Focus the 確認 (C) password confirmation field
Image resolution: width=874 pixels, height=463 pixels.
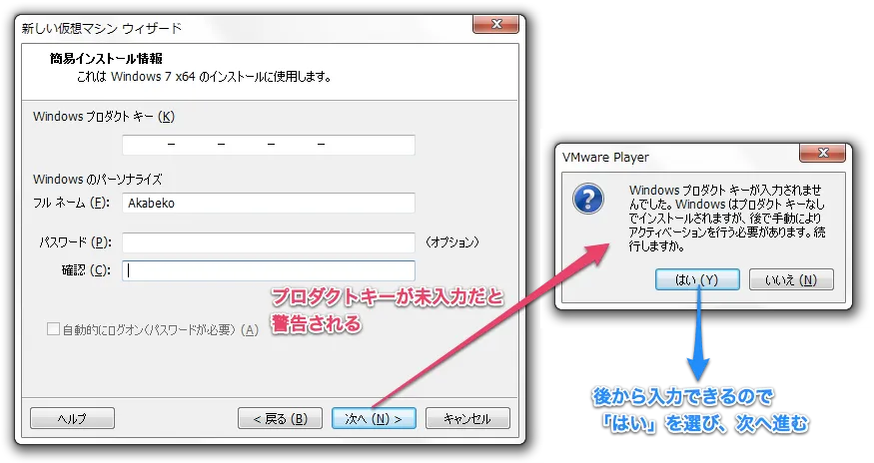[x=268, y=270]
